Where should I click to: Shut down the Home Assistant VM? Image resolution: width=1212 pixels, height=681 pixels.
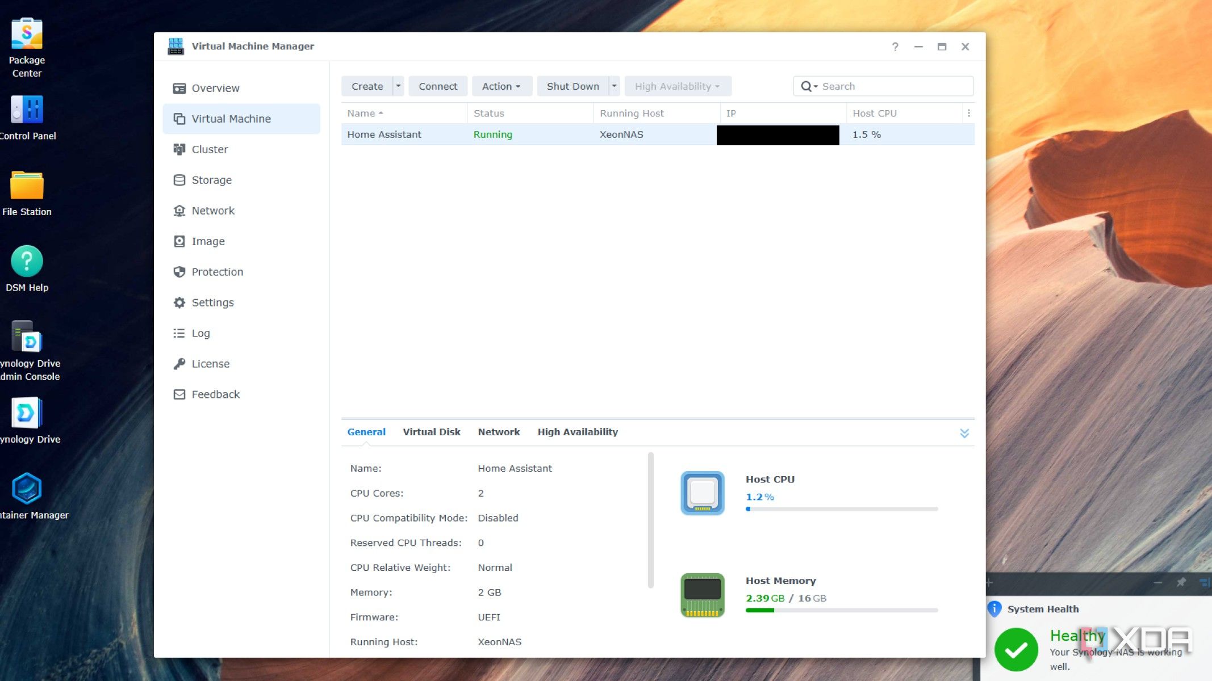coord(572,86)
